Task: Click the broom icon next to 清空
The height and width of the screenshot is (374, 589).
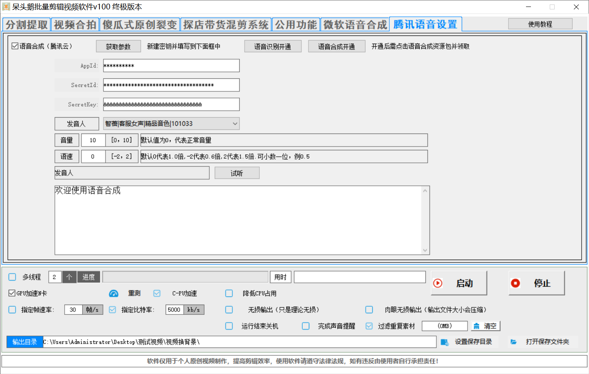Action: tap(476, 326)
